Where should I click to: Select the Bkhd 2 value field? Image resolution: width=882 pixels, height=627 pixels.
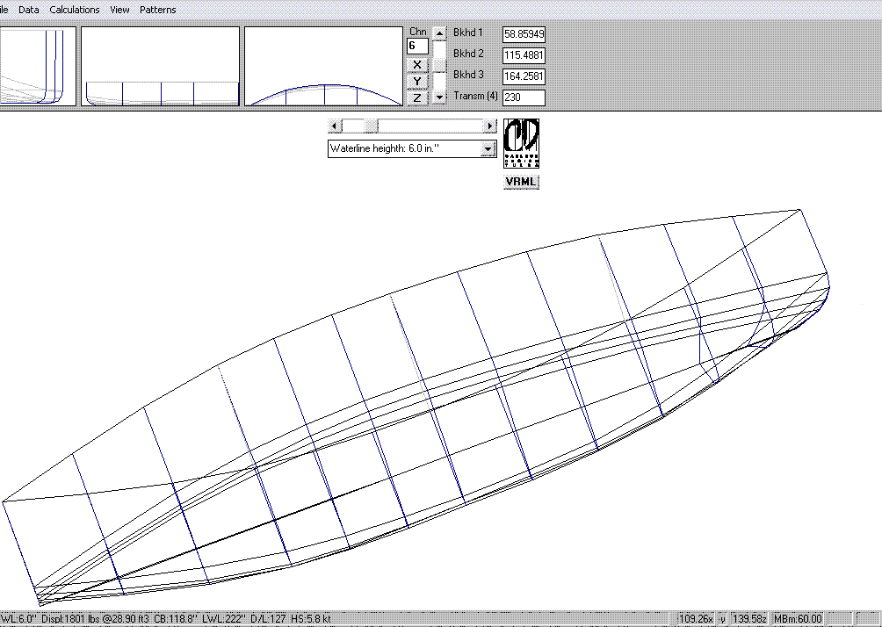pos(524,54)
